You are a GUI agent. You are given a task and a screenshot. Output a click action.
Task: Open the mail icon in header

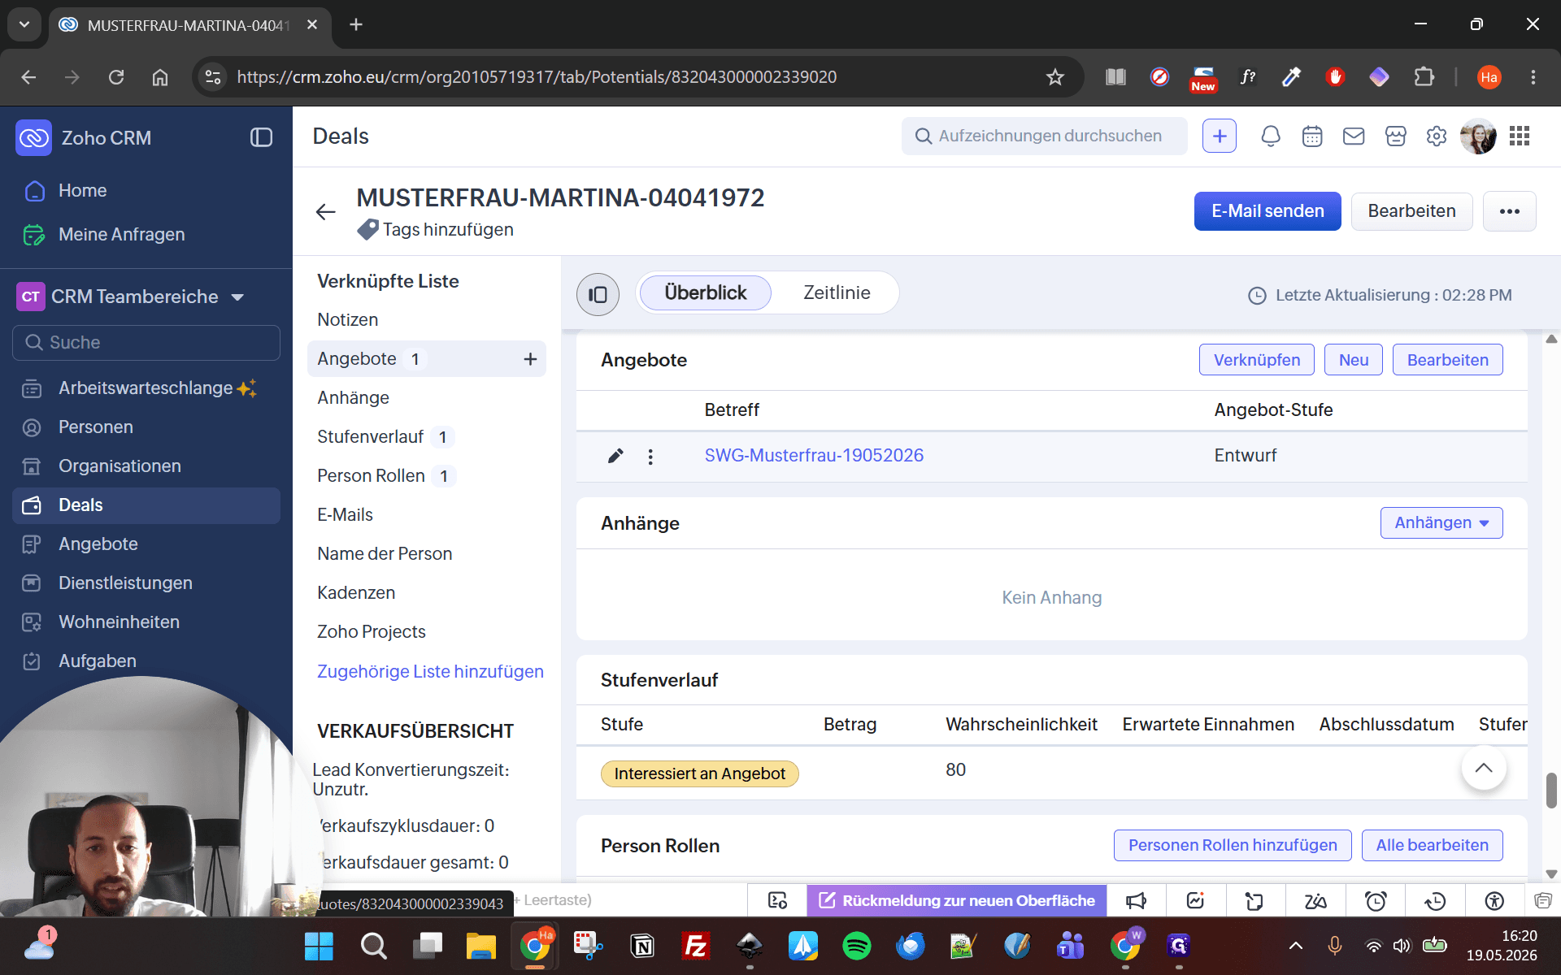tap(1354, 136)
